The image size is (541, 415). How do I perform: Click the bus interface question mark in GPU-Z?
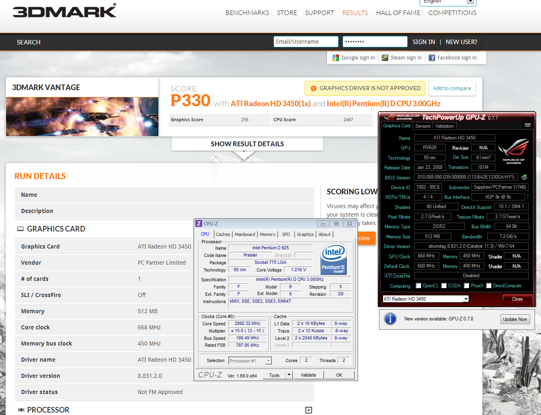point(527,197)
